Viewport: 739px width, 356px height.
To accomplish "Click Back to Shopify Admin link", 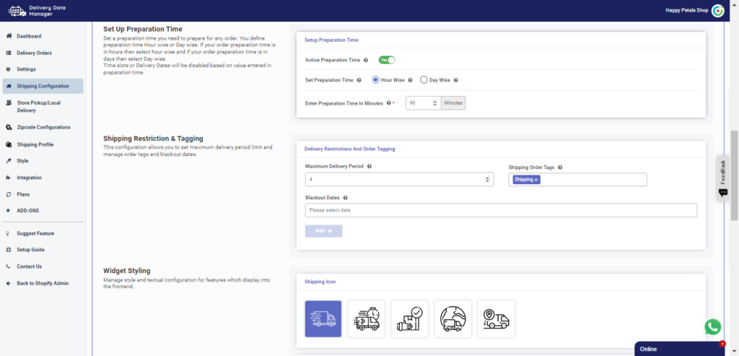I will coord(43,283).
